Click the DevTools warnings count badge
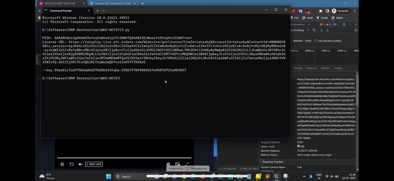 (329, 24)
